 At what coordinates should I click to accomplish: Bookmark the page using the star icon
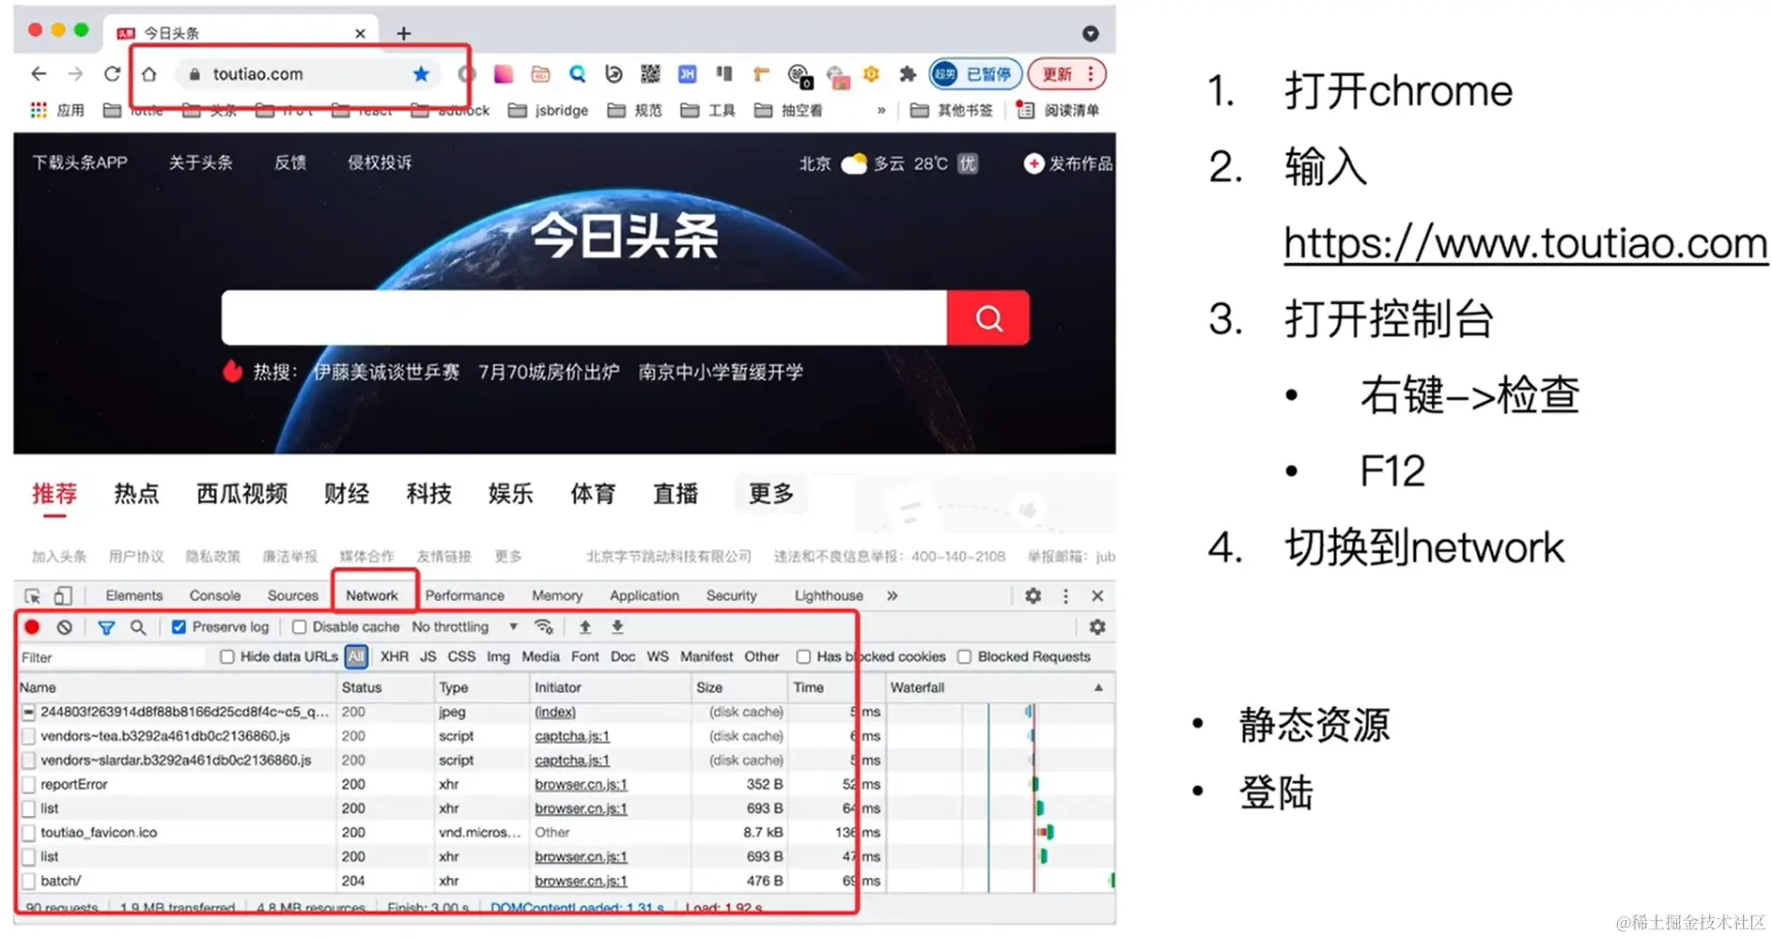421,73
